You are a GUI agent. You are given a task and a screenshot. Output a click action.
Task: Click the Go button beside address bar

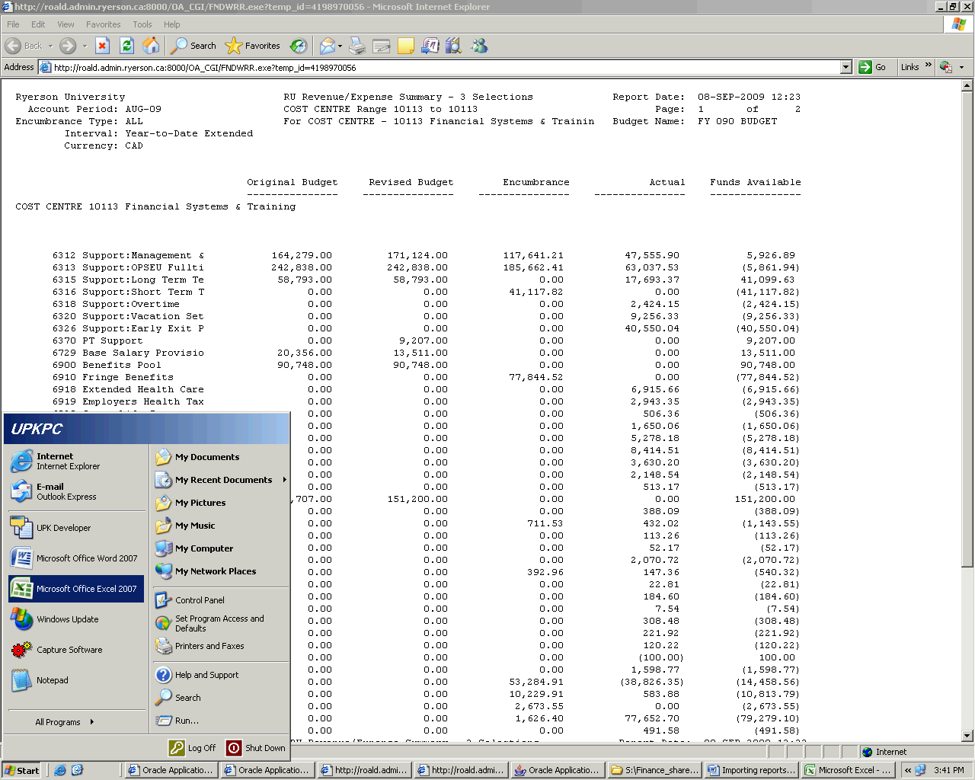tap(873, 67)
